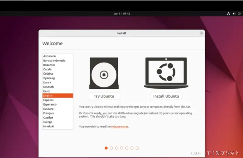The image size is (243, 158).
Task: Select Català language
Action: tap(58, 69)
